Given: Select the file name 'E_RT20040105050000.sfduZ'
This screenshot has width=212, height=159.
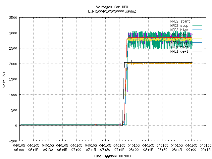Looking at the screenshot, I should coord(112,11).
